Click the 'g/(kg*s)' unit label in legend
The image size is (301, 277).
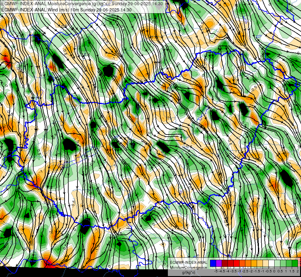pyautogui.click(x=189, y=273)
